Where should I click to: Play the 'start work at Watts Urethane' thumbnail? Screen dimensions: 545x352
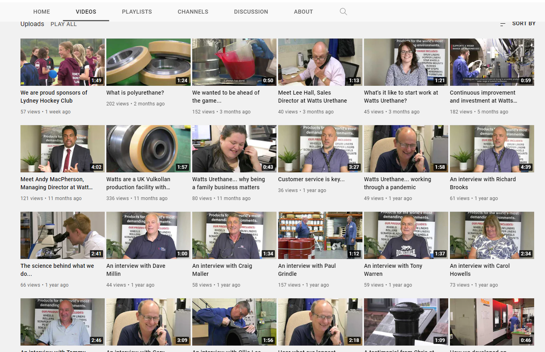[406, 62]
